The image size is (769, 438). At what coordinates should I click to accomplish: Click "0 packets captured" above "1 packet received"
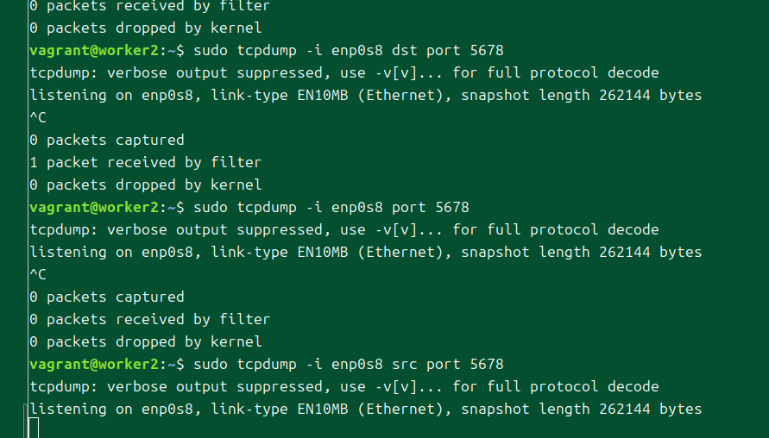tap(107, 140)
